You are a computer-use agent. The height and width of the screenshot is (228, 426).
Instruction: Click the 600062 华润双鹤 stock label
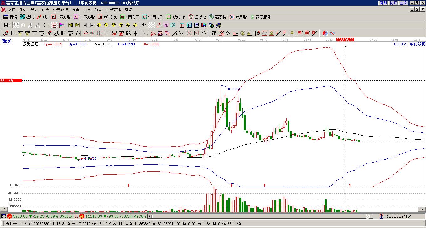click(410, 44)
